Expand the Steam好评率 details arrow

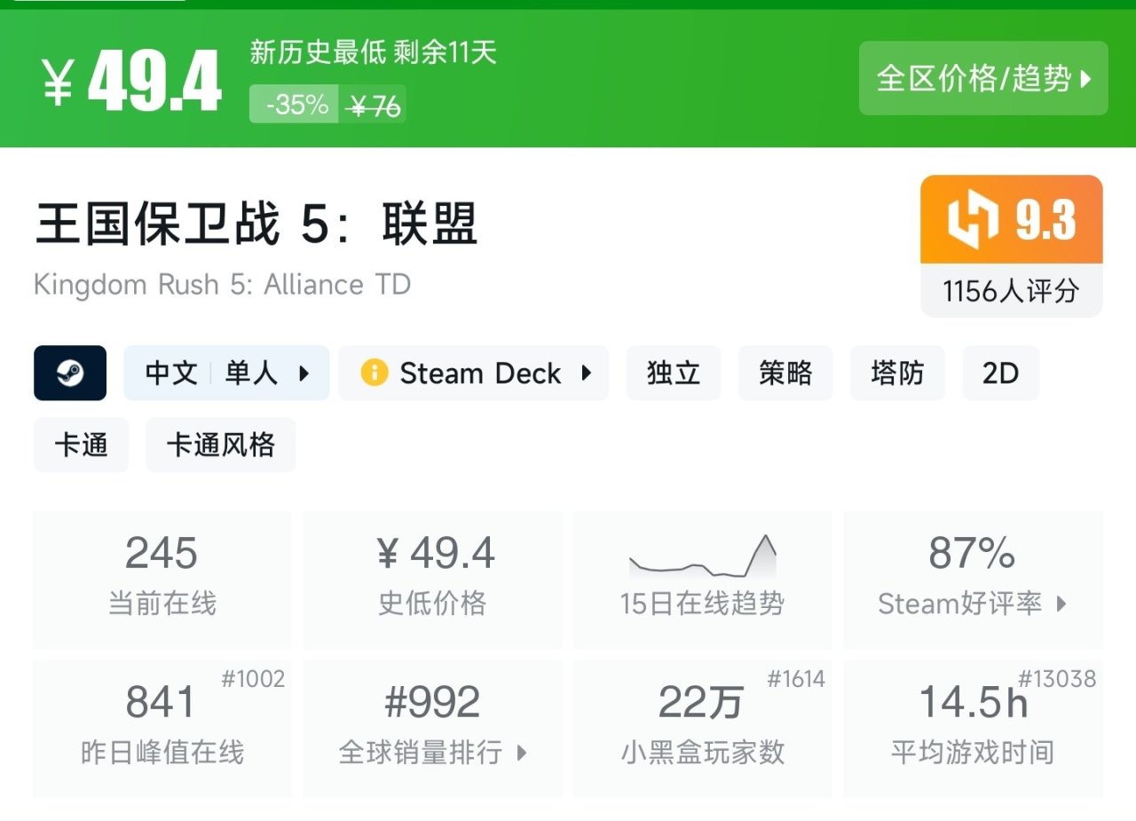click(1061, 604)
